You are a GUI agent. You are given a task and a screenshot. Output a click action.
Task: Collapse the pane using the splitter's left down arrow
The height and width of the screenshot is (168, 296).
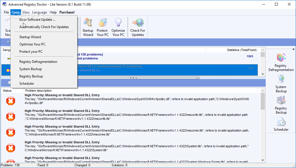coord(131,78)
